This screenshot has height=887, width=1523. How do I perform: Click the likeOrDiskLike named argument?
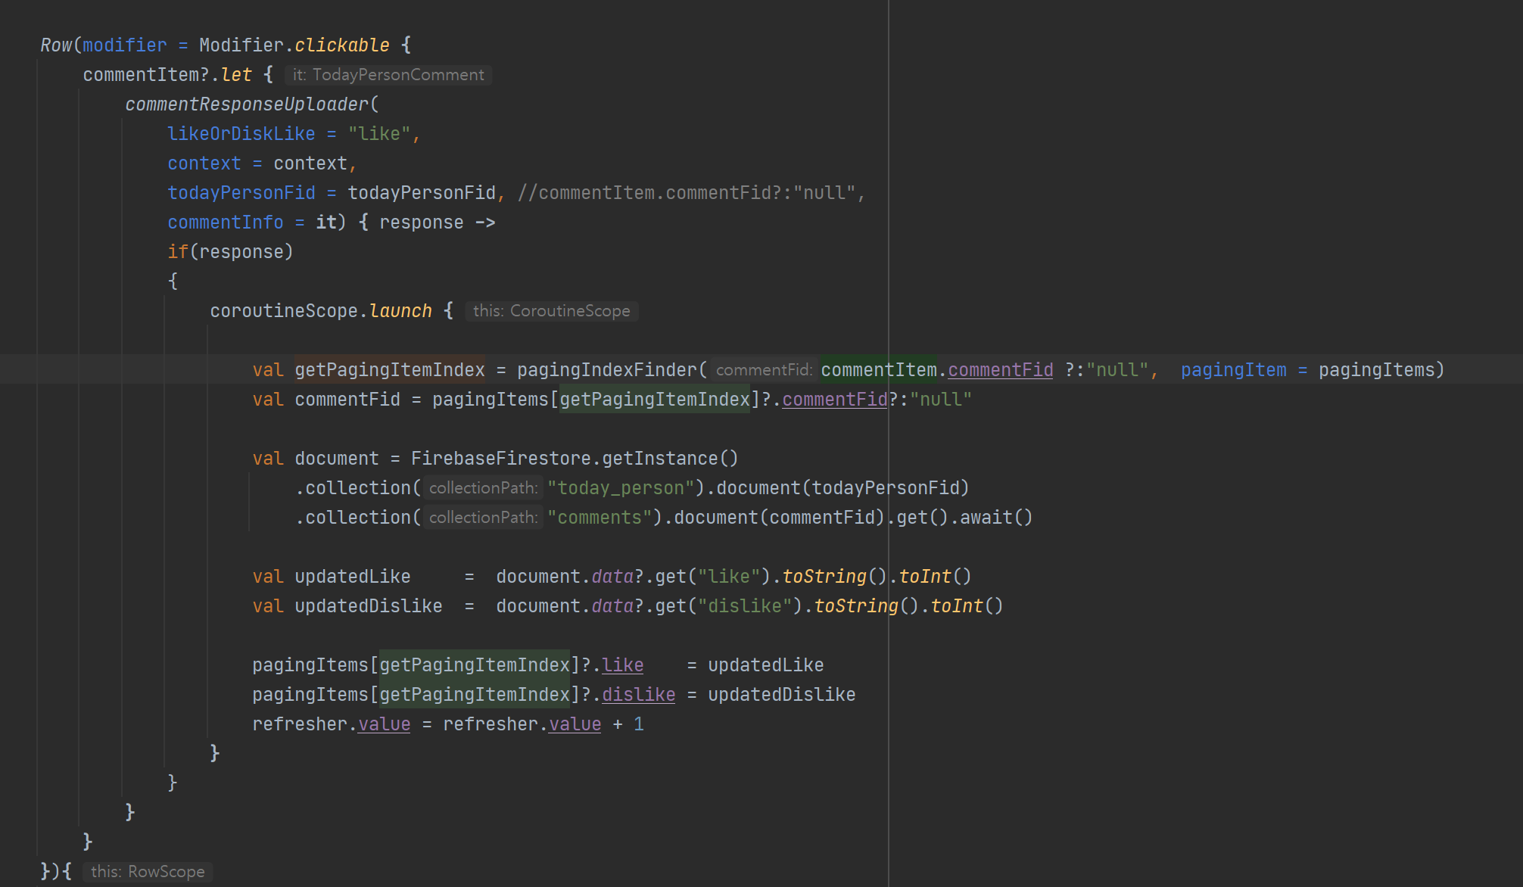click(x=241, y=134)
